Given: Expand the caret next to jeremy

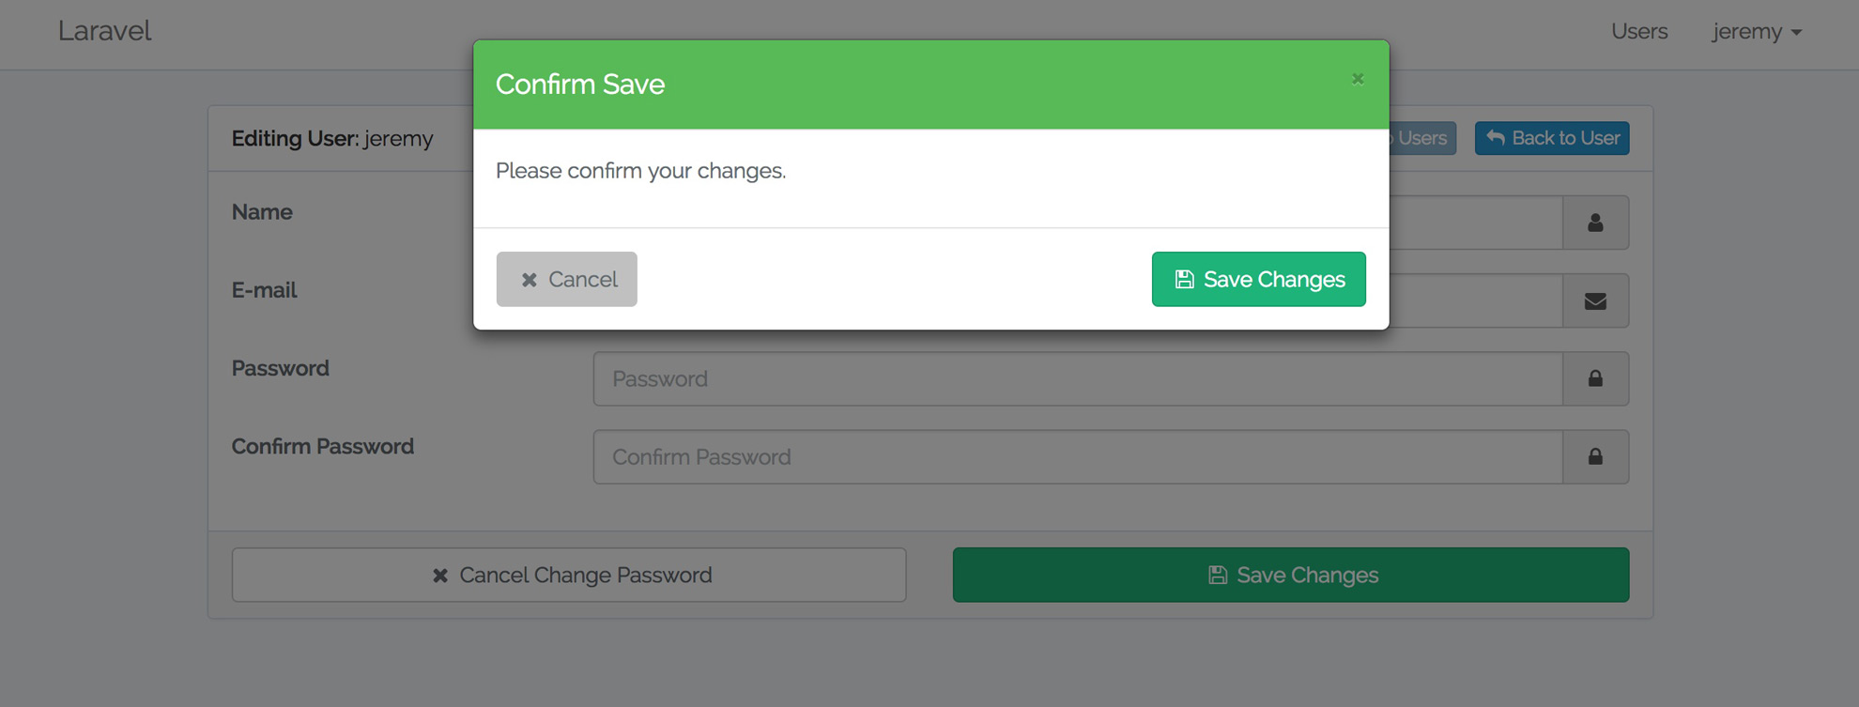Looking at the screenshot, I should tap(1796, 33).
